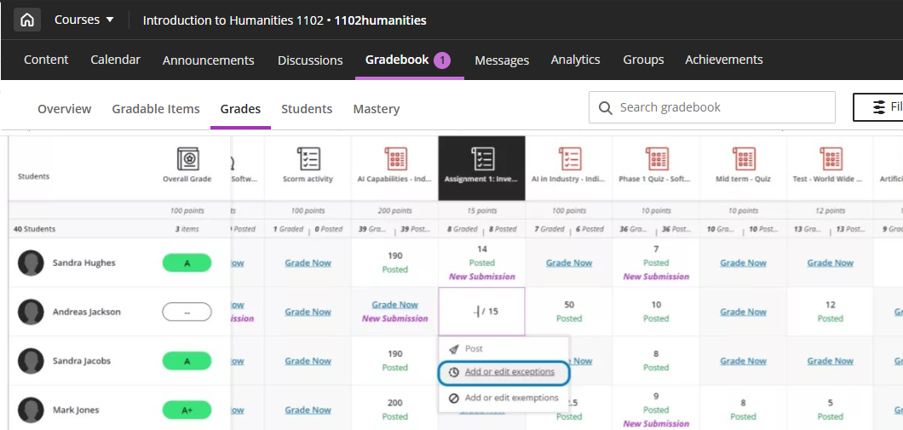Click Andreas Jackson's grade input cell

tap(481, 312)
